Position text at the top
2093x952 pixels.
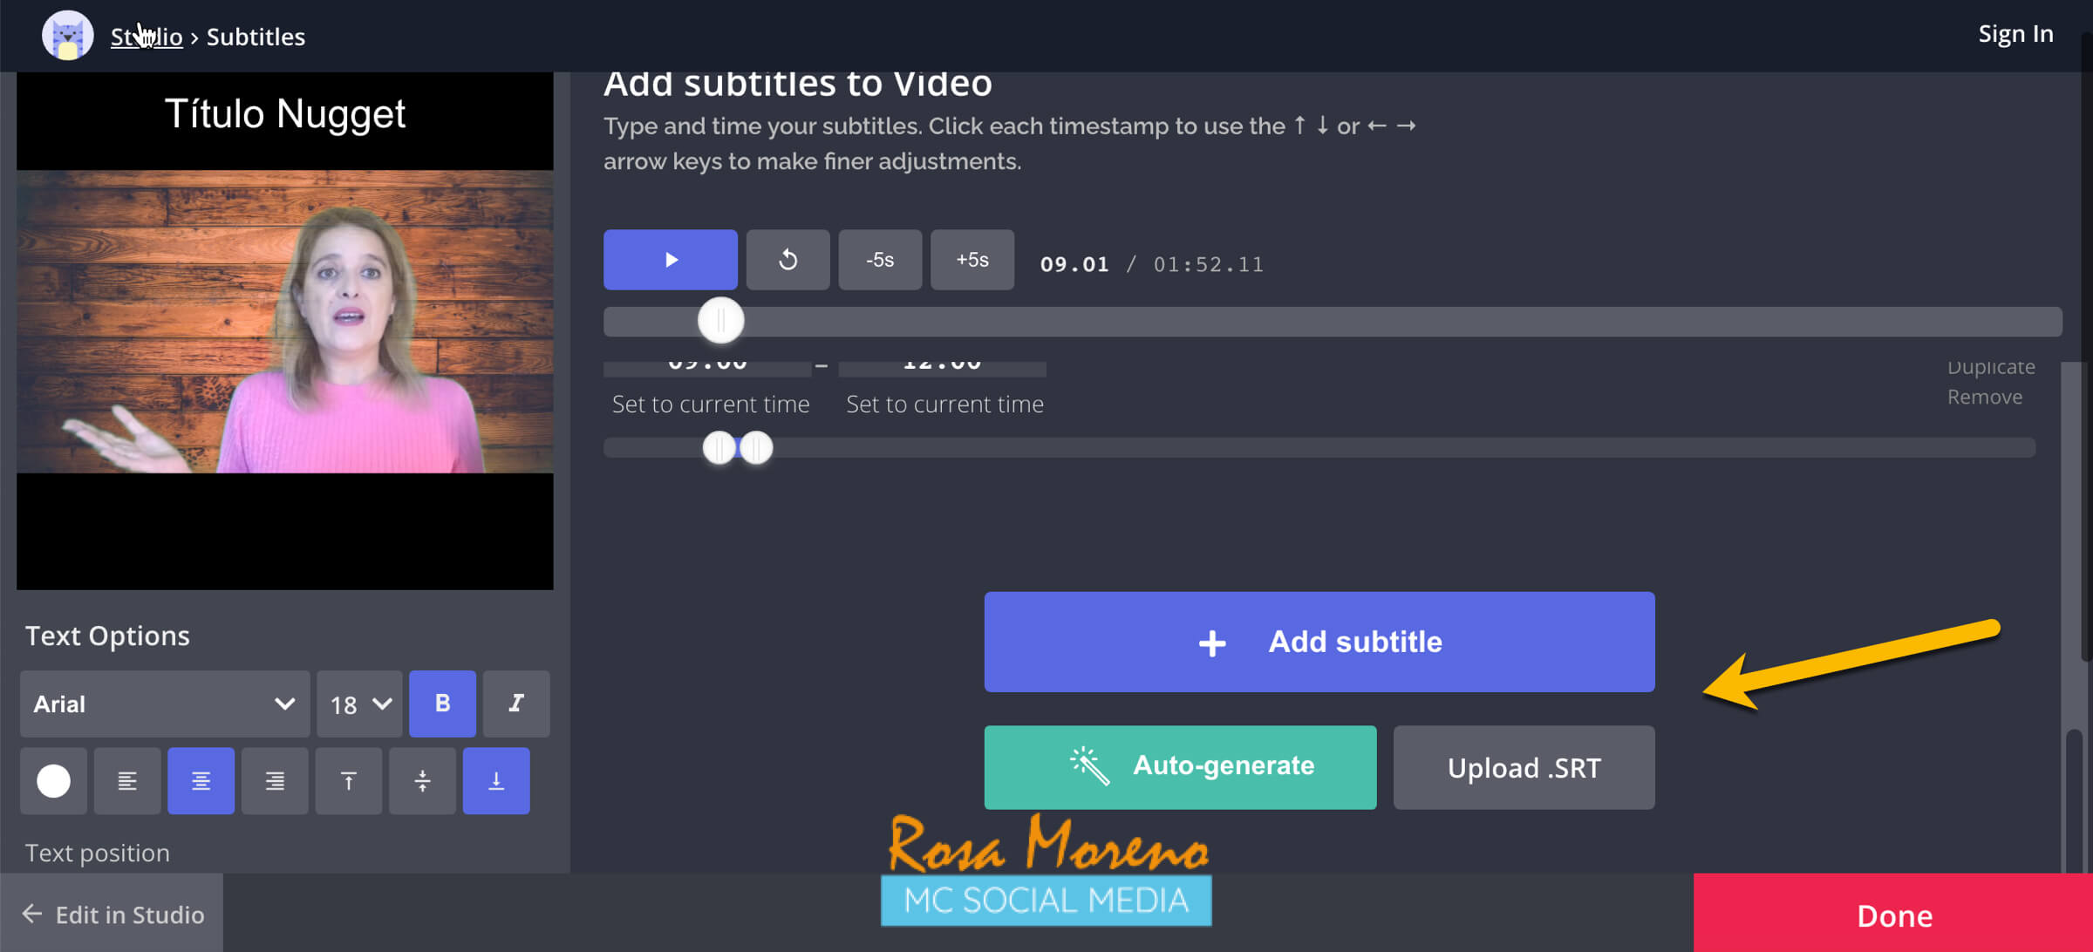(348, 780)
